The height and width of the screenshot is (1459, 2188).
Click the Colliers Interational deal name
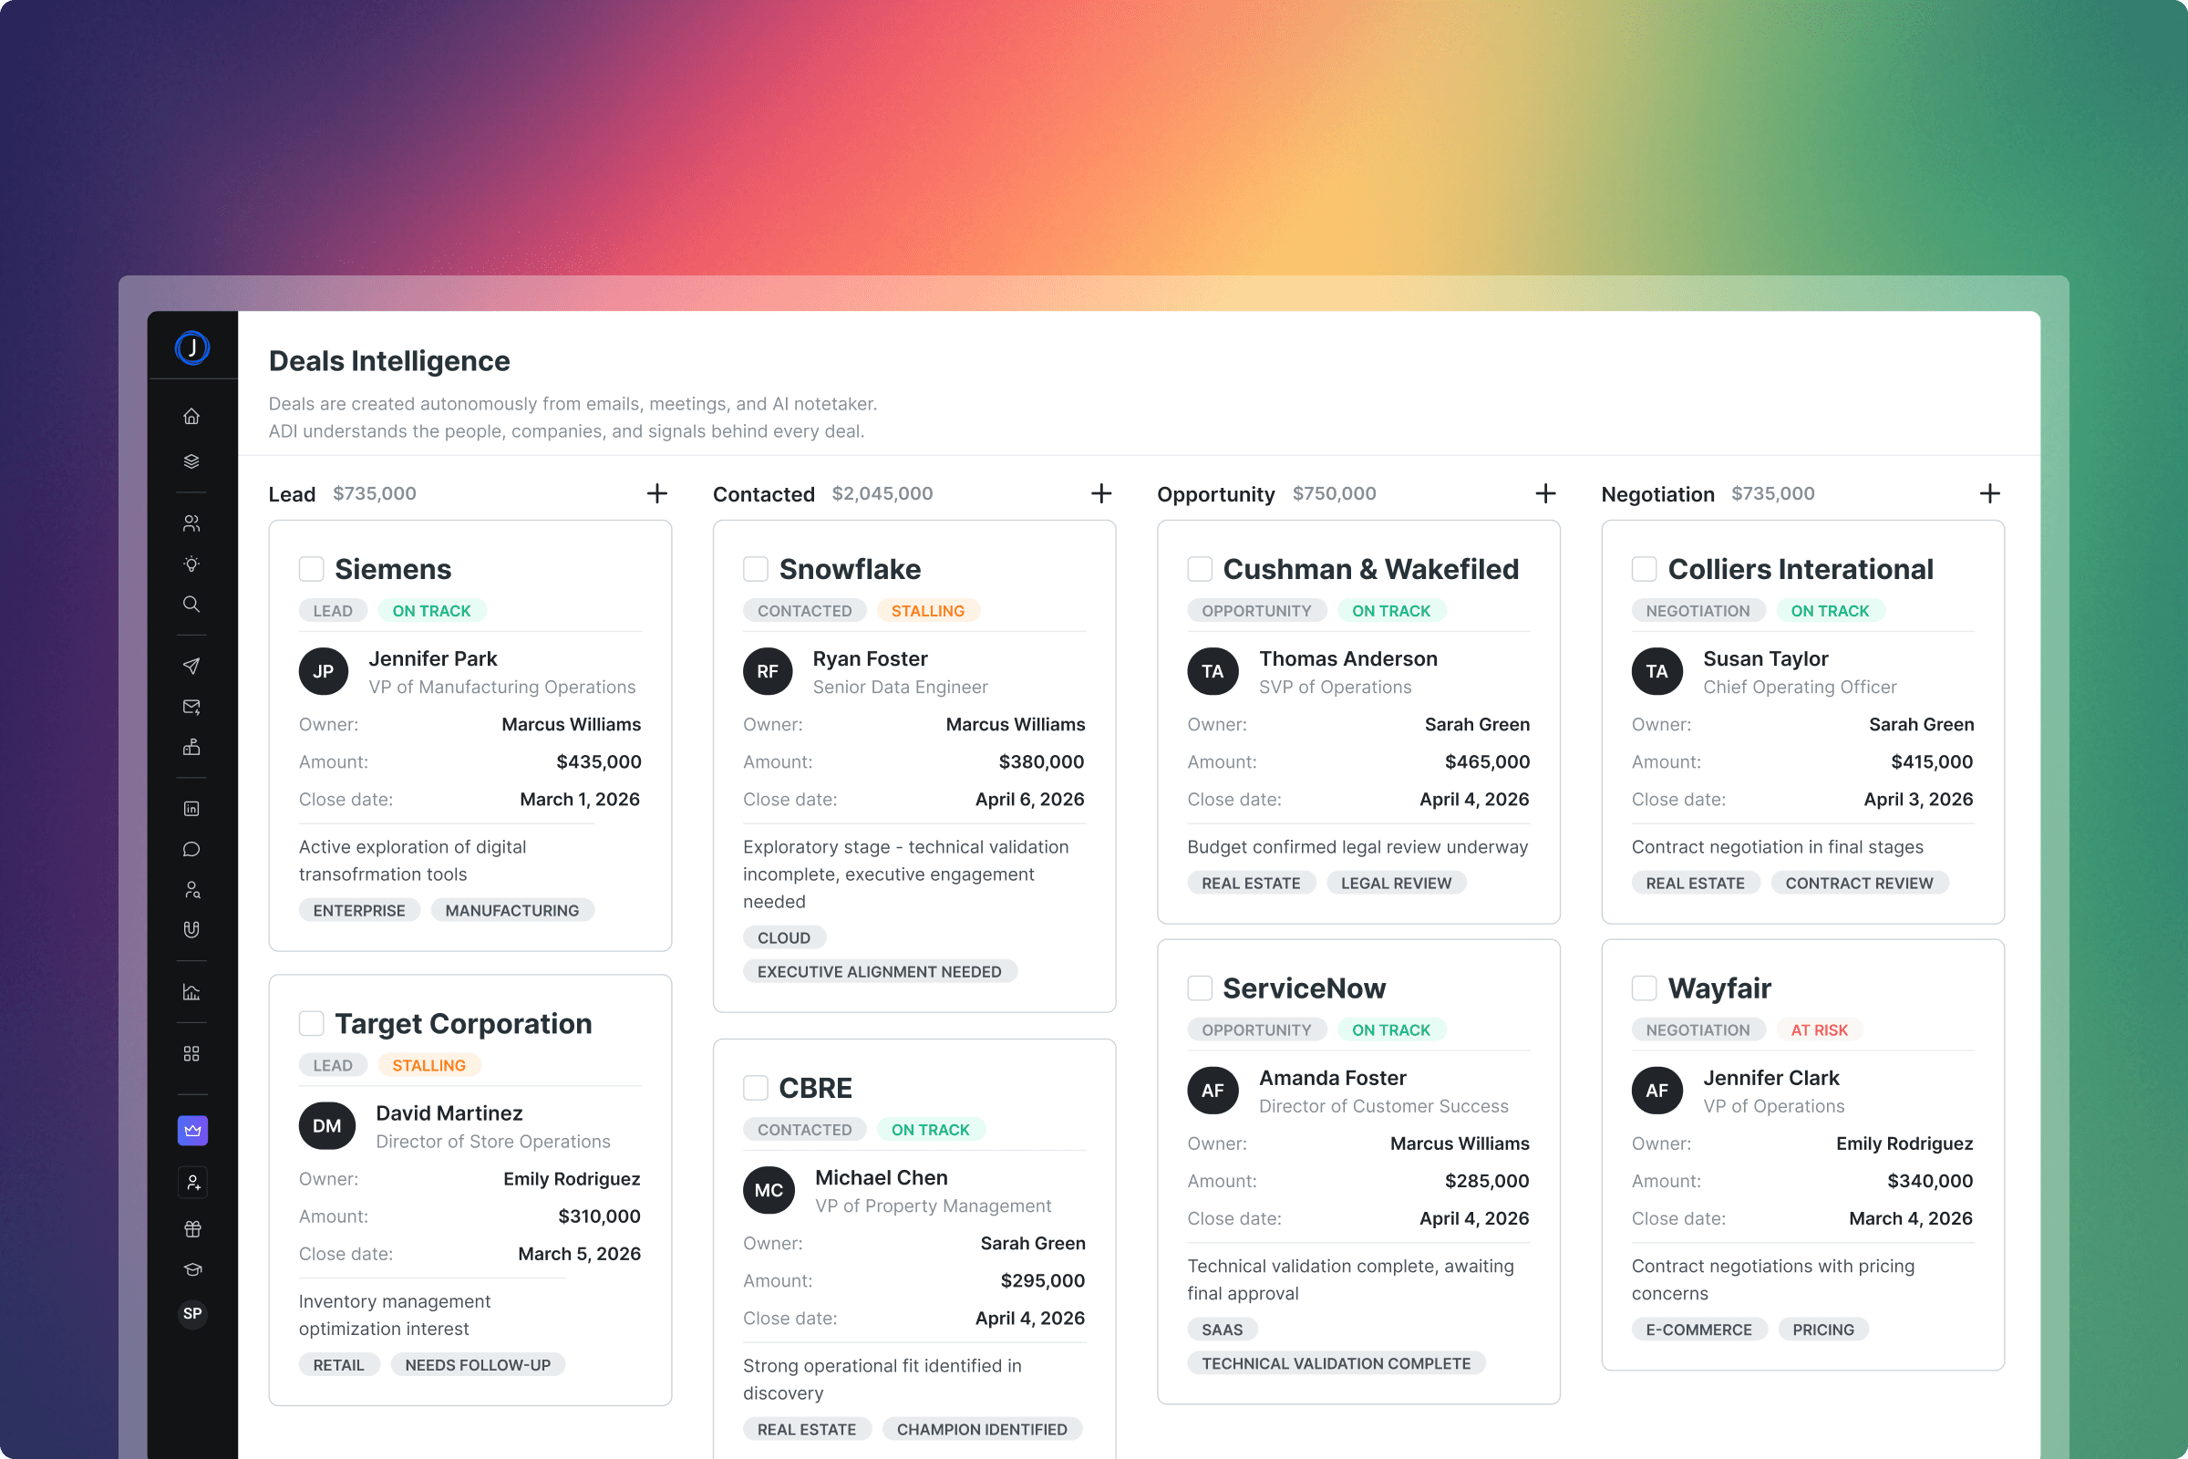point(1800,568)
